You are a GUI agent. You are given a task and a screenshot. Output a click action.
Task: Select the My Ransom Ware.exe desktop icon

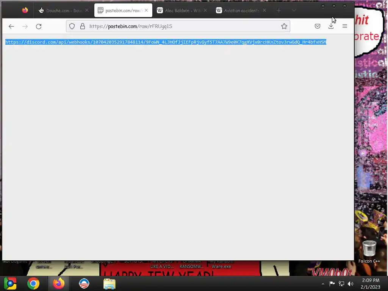pyautogui.click(x=221, y=264)
